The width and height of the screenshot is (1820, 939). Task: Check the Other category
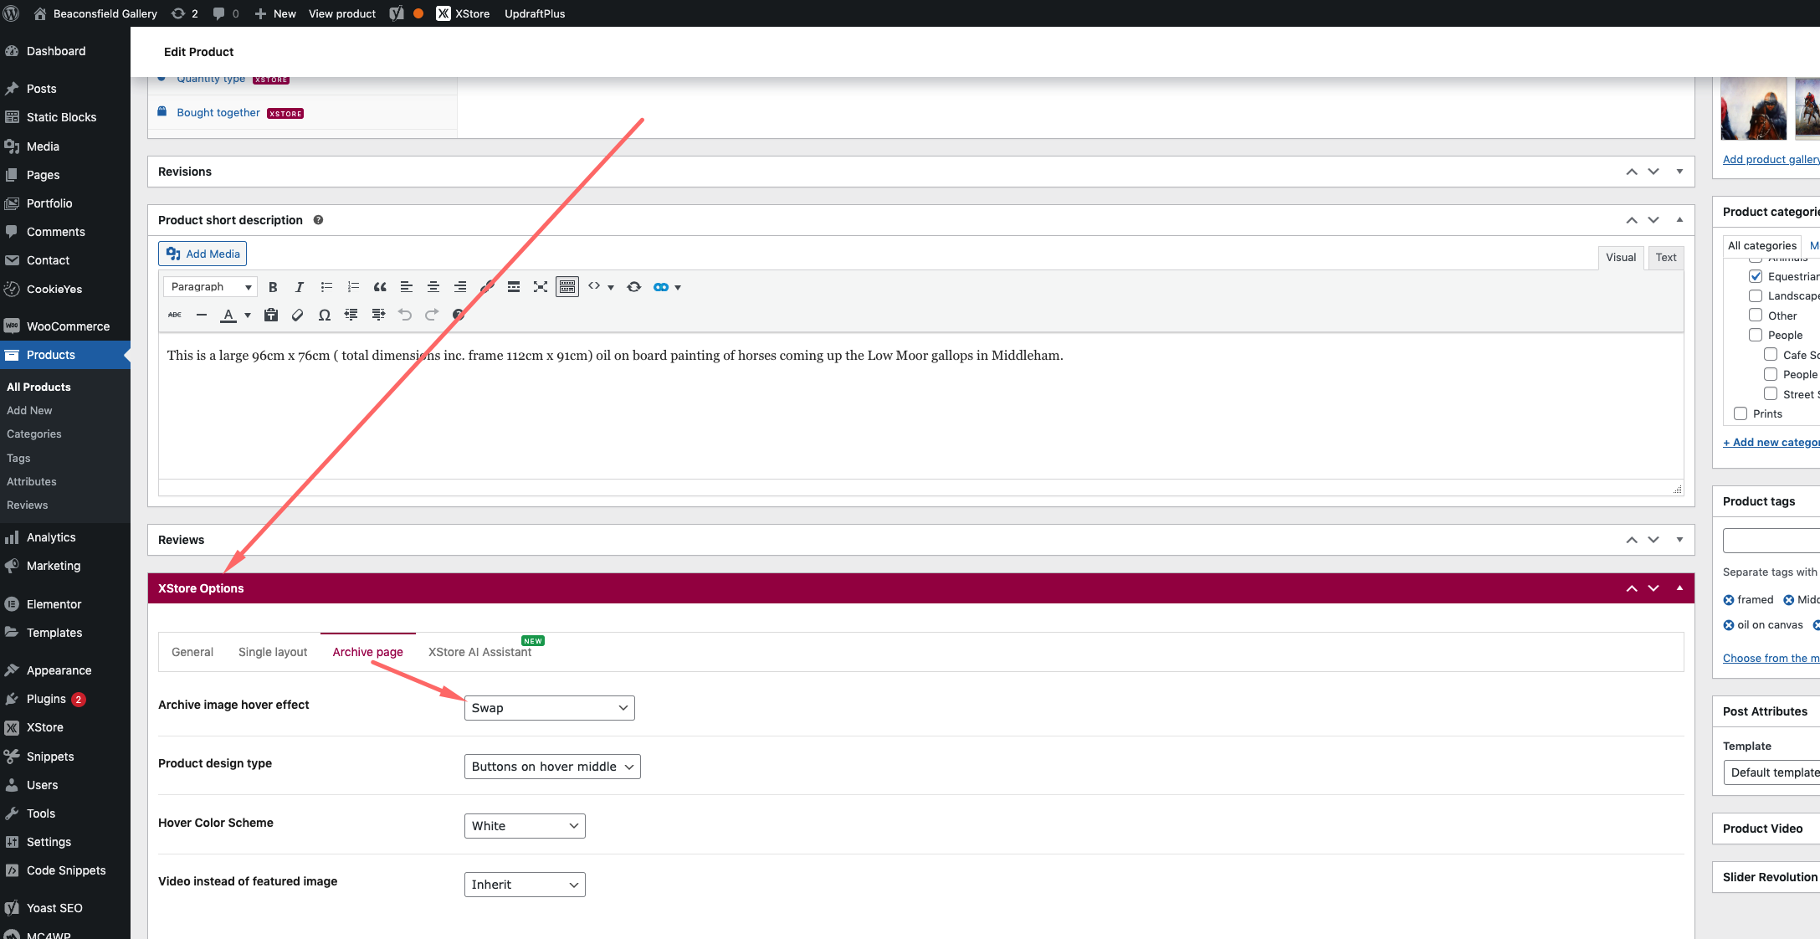(x=1756, y=316)
